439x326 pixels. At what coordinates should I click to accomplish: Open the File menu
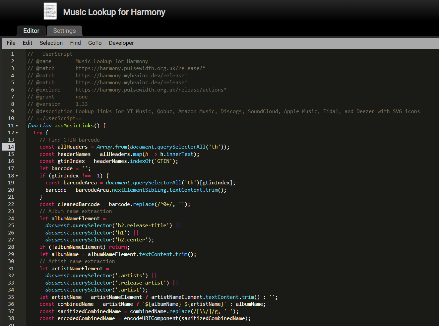coord(11,43)
